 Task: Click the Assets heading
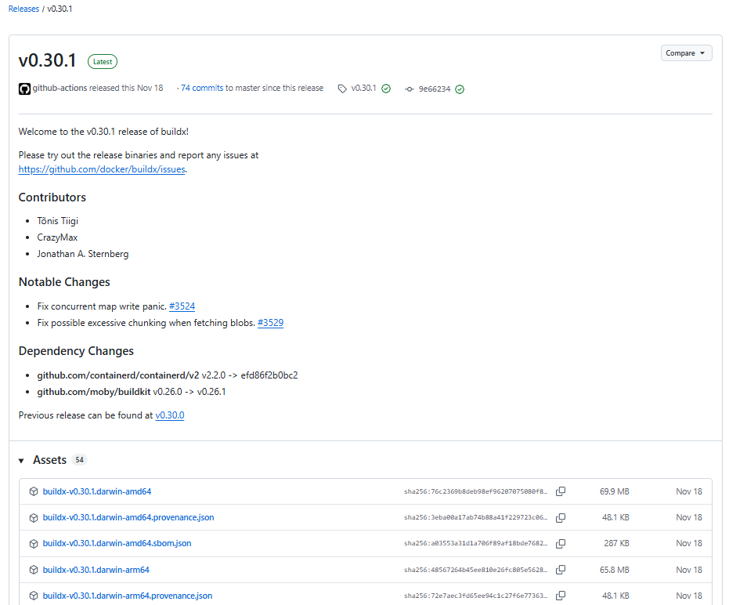coord(50,460)
